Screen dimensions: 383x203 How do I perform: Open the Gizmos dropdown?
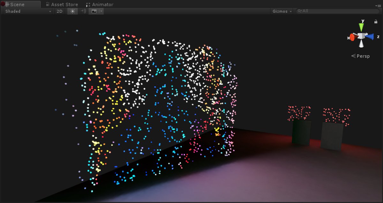click(282, 11)
